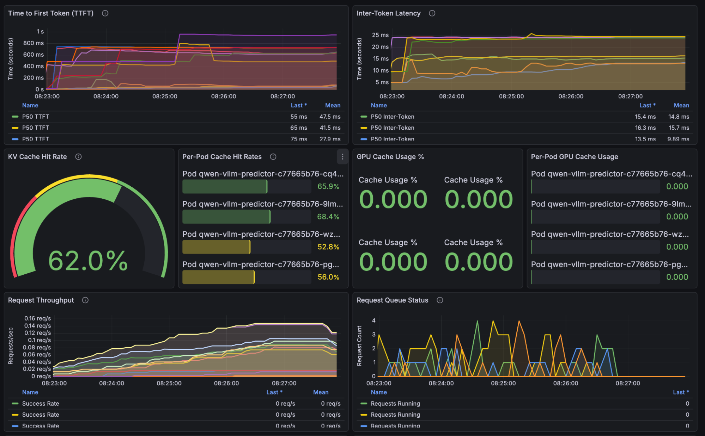705x436 pixels.
Task: Sort Inter-Token Latency legend by Mean column
Action: (681, 105)
